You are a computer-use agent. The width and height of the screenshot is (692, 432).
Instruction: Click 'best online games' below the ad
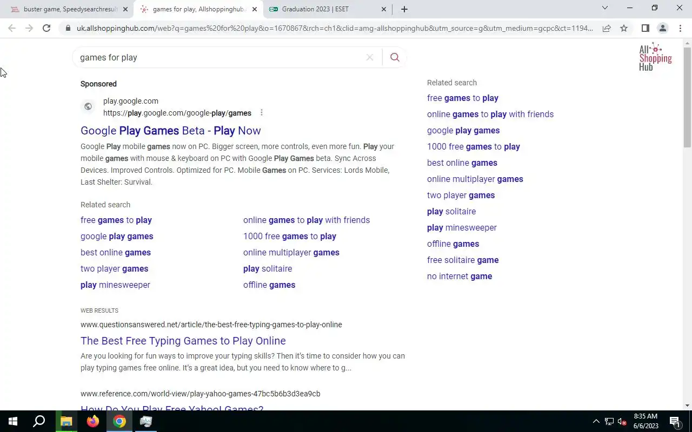click(116, 252)
